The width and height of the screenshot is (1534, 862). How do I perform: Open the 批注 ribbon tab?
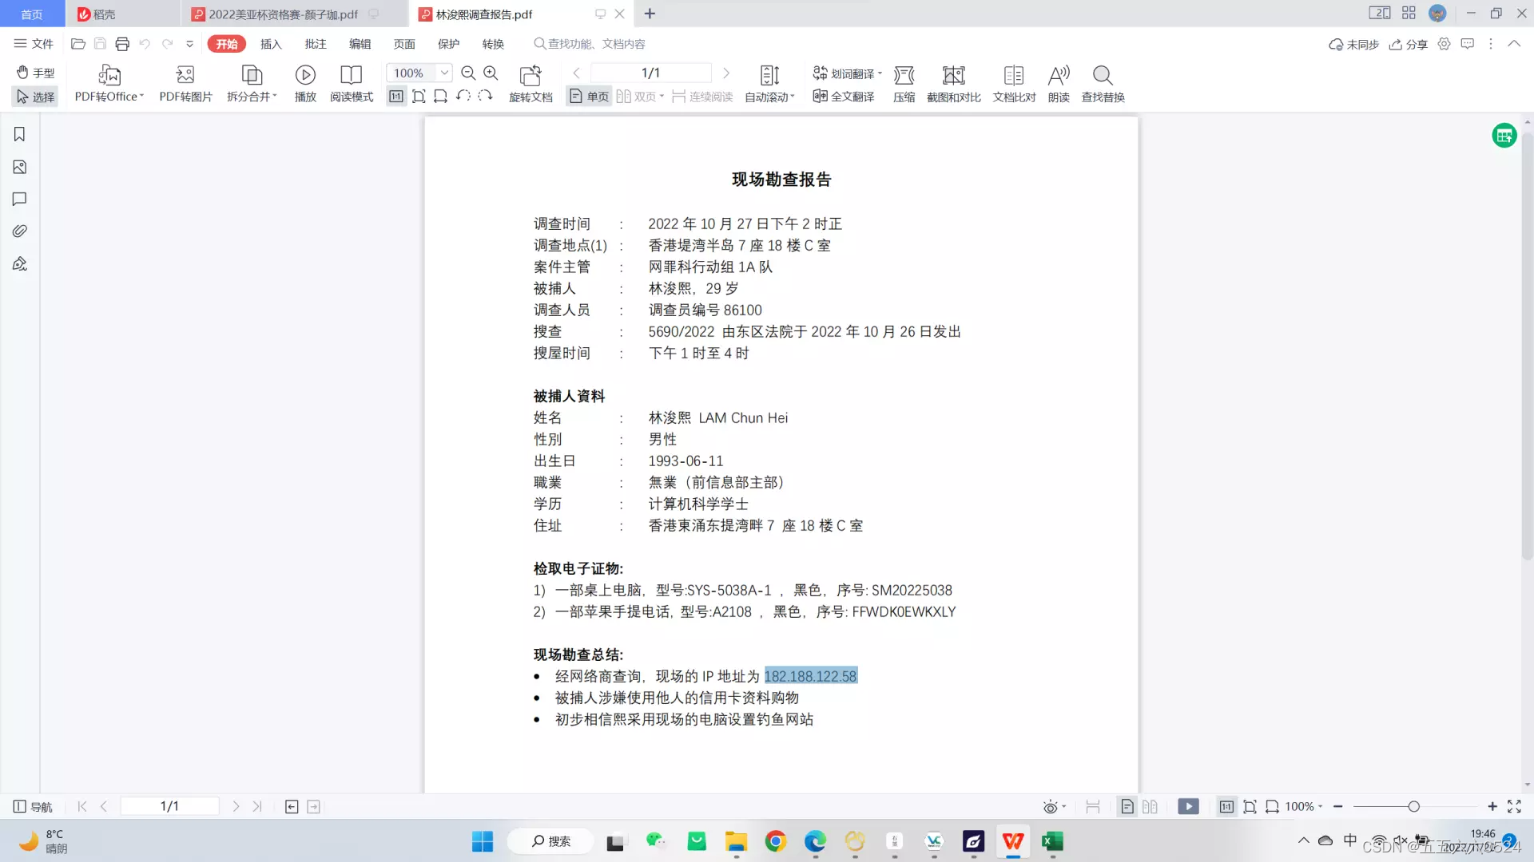point(316,44)
